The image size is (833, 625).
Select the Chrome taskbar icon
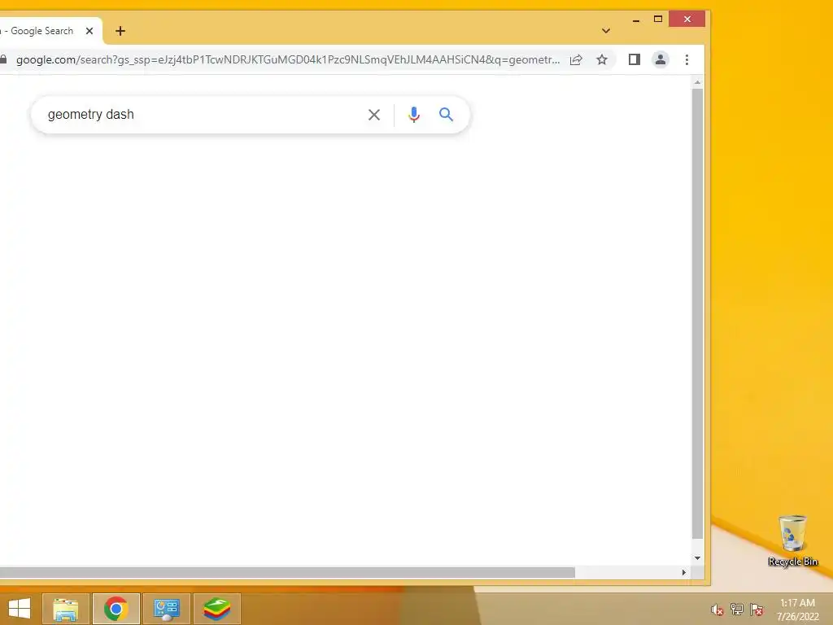(116, 609)
